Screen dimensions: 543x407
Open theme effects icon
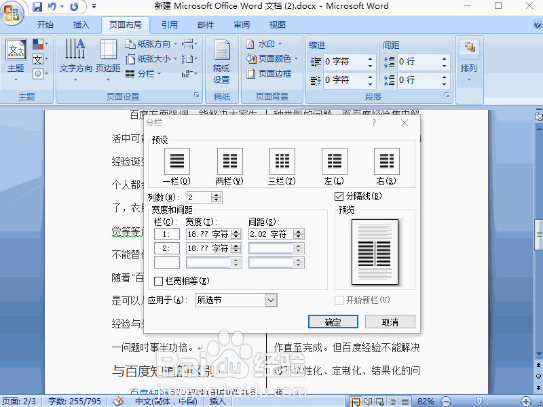coord(40,73)
